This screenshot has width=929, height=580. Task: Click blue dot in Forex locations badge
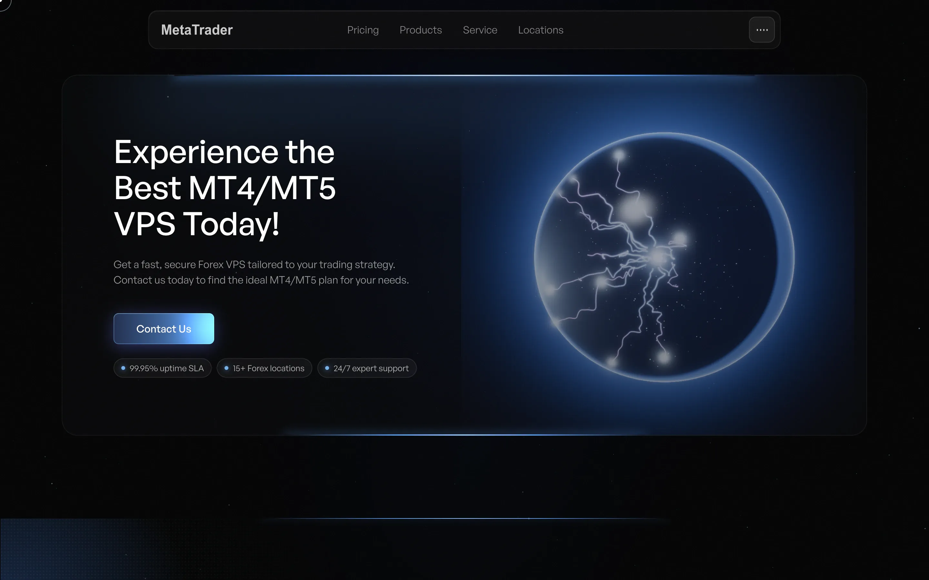(x=226, y=368)
